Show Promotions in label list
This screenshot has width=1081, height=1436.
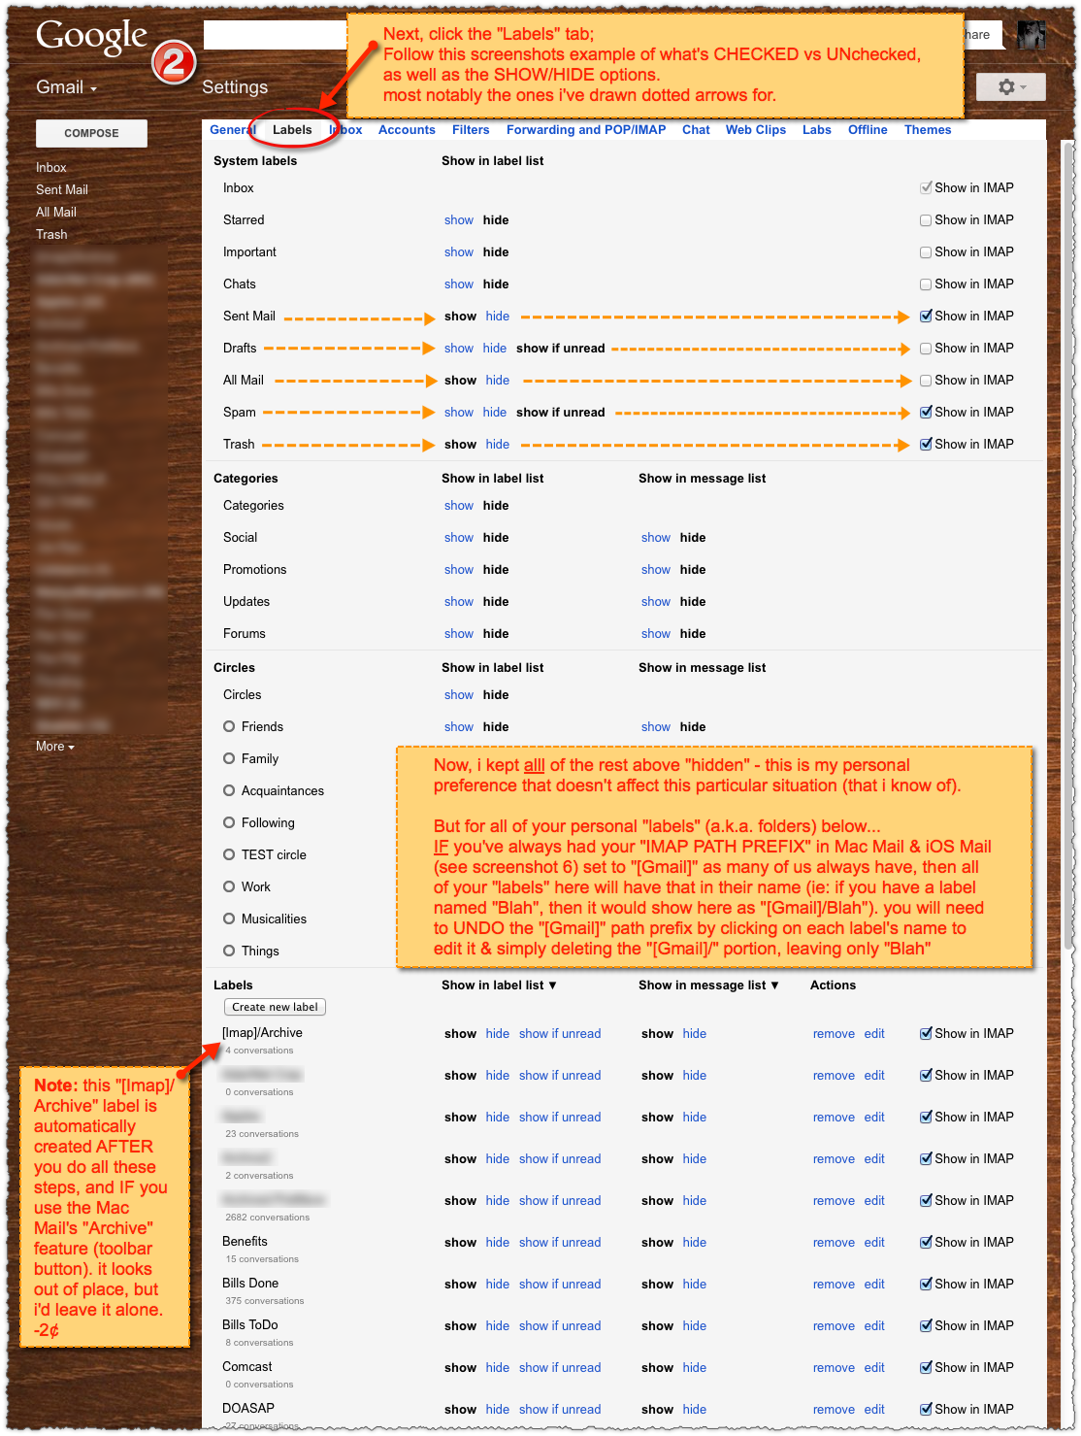click(x=459, y=570)
